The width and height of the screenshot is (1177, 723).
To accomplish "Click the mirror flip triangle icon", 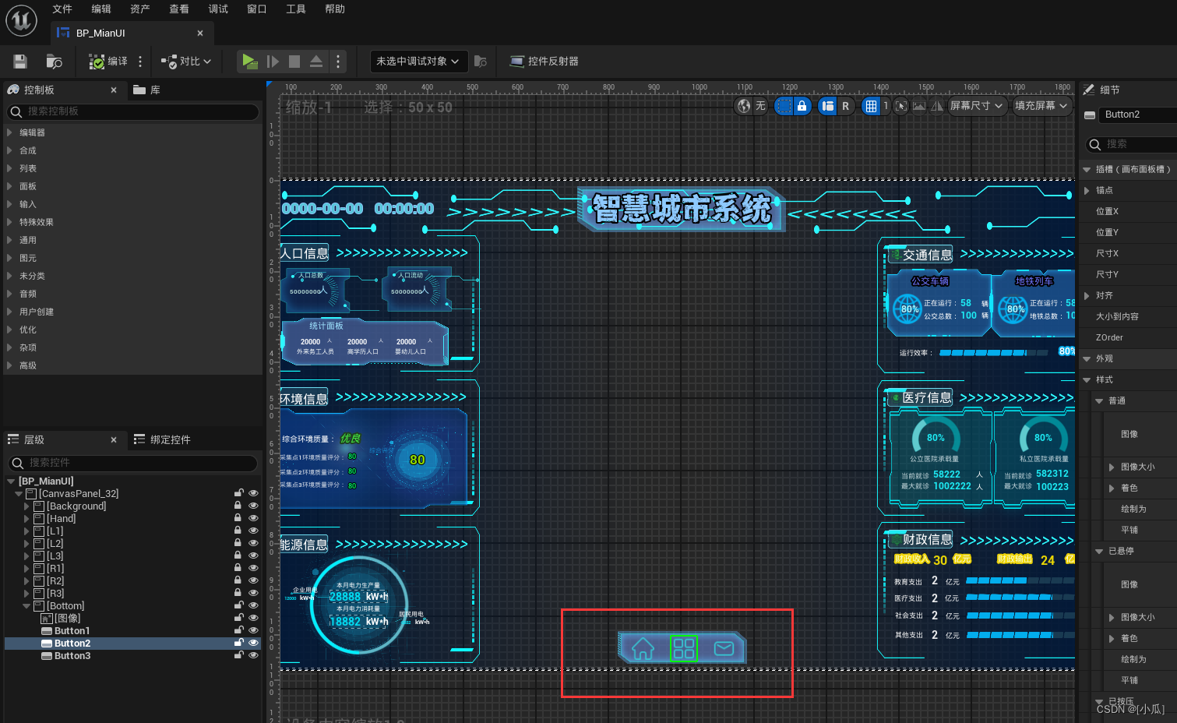I will click(x=936, y=106).
